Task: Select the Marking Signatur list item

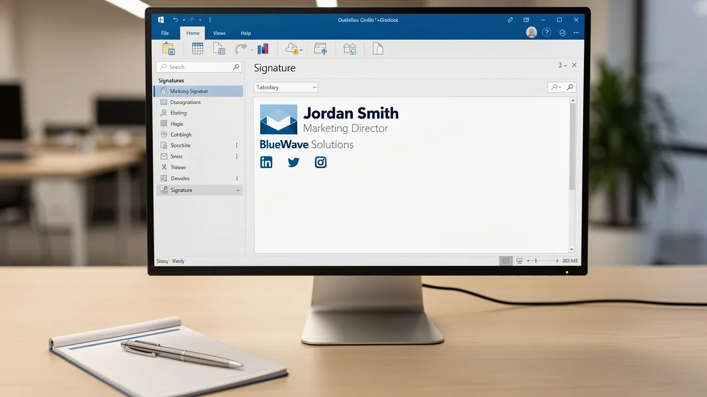Action: [198, 92]
